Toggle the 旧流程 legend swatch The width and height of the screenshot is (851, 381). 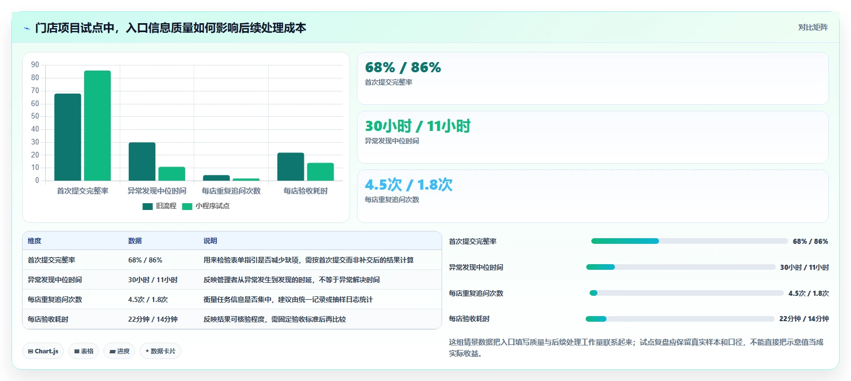pyautogui.click(x=147, y=207)
